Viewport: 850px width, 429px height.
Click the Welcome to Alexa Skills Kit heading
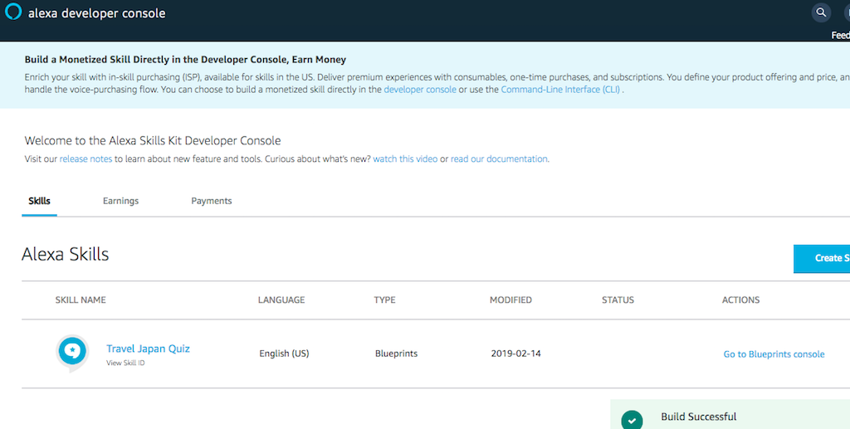(x=153, y=141)
